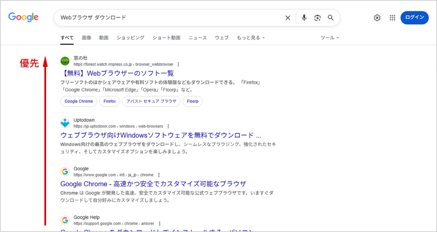Image resolution: width=437 pixels, height=232 pixels.
Task: Click Google Help result favicon
Action: coord(65,220)
